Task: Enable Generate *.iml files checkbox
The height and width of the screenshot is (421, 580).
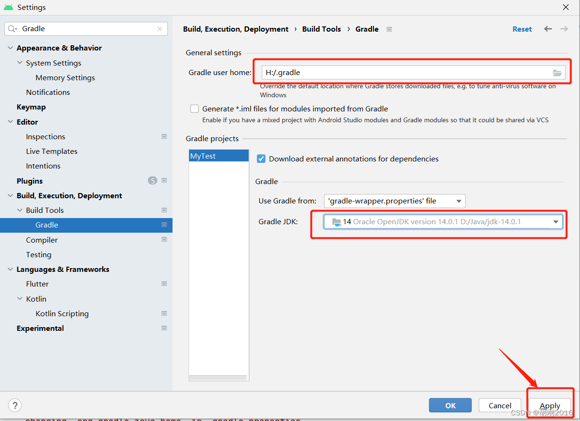Action: click(x=194, y=109)
